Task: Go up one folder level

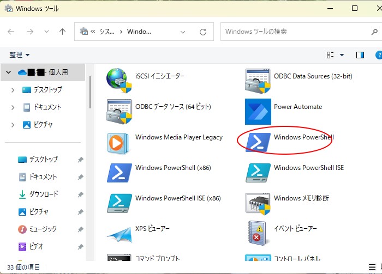Action: (x=62, y=32)
